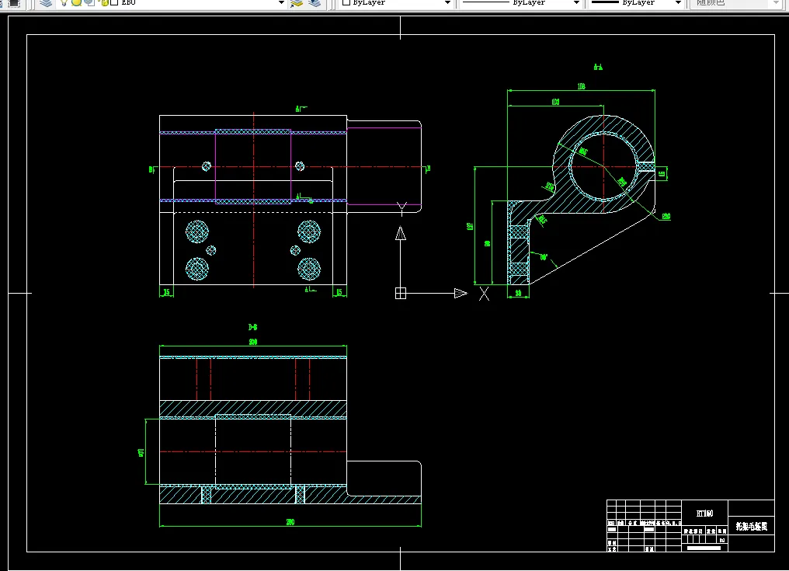Select the linetype ByLayer preview line
Screen dimensions: 789x571
click(x=485, y=2)
